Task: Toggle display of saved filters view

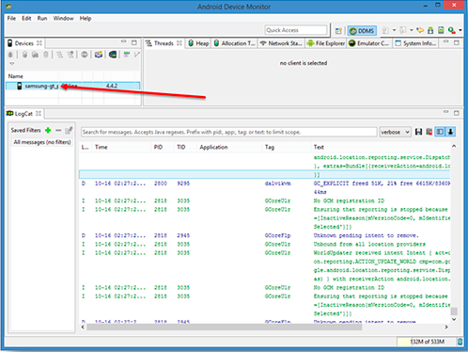Action: coord(440,132)
